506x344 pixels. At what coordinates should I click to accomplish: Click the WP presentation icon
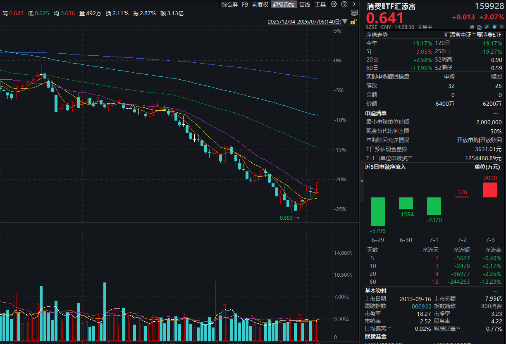(x=353, y=14)
